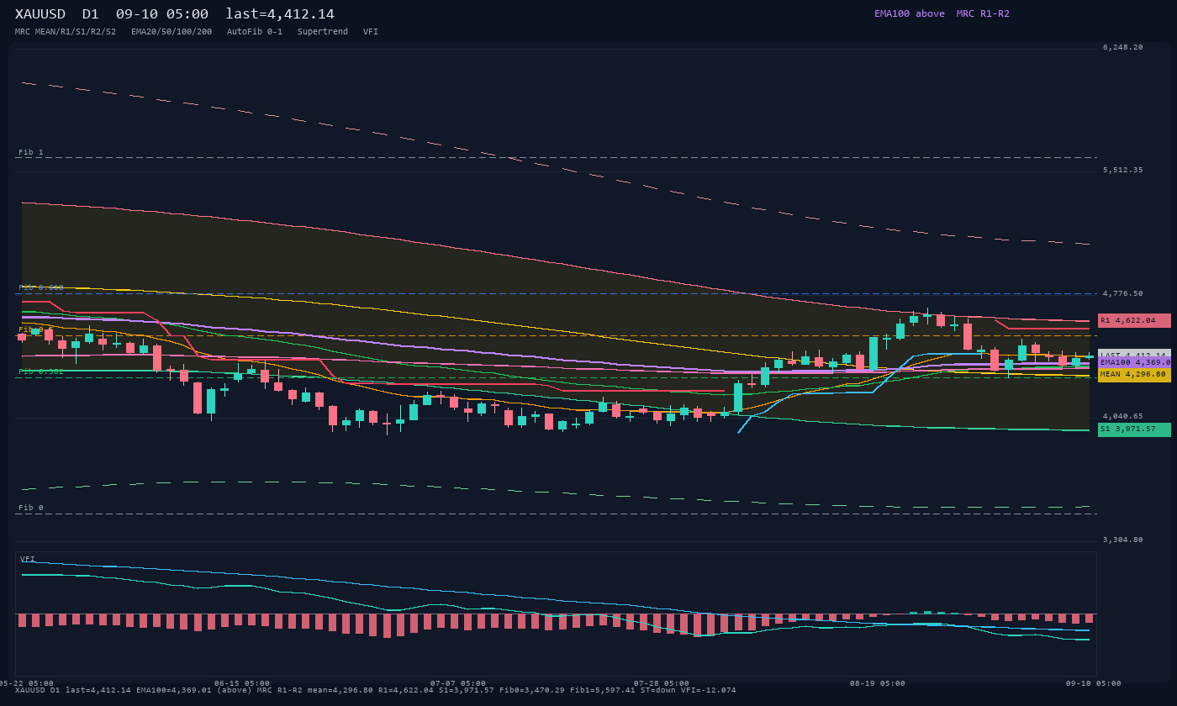Click the 'Fib 0' level label
This screenshot has width=1177, height=706.
click(31, 508)
